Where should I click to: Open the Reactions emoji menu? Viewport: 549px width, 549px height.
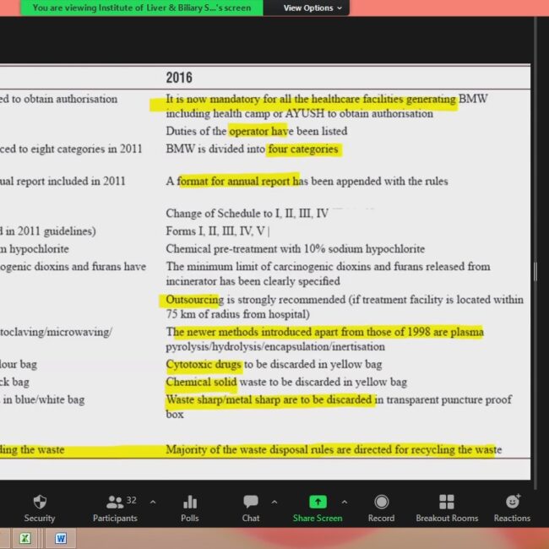512,508
